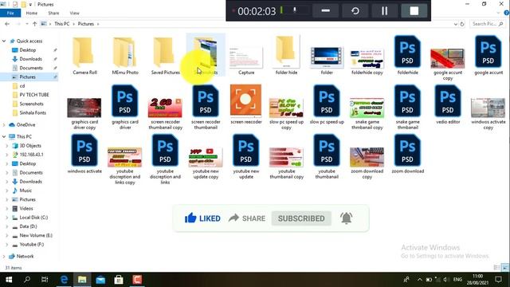This screenshot has height=287, width=510.
Task: Expand the Local Disk (C:) node
Action: [x=7, y=218]
